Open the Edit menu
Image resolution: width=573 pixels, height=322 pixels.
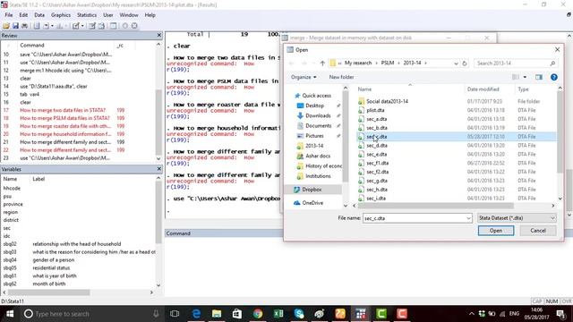click(x=23, y=15)
